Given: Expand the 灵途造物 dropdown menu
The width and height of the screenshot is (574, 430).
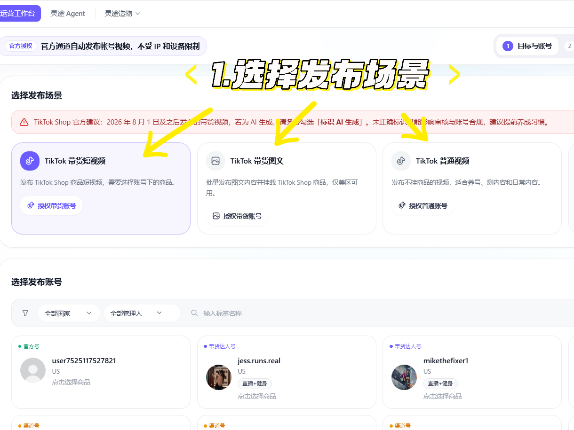Looking at the screenshot, I should [x=122, y=14].
